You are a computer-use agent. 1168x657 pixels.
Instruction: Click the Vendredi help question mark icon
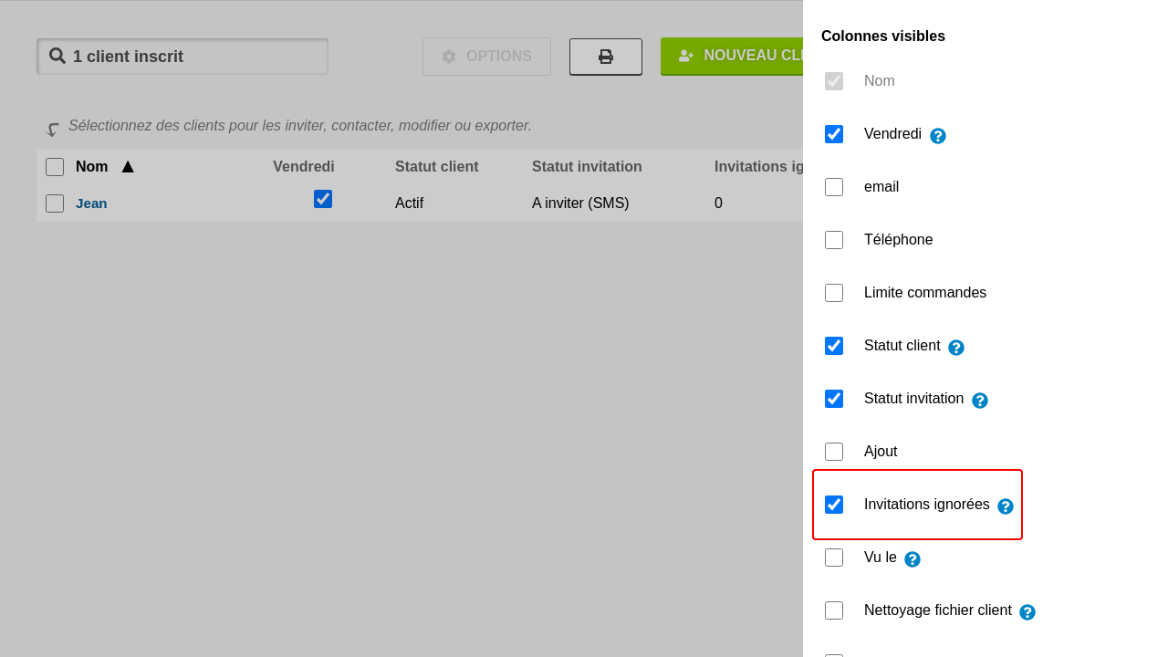[x=938, y=136]
